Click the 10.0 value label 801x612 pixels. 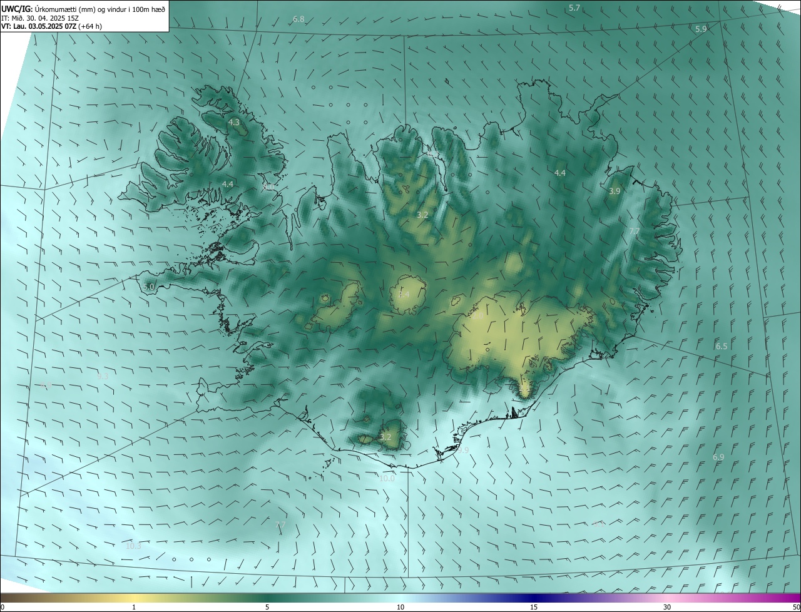tap(387, 479)
